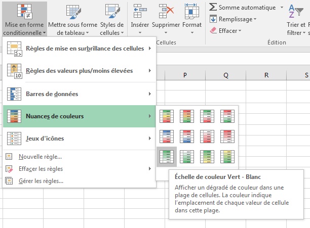Expand arrow next to valeurs plus/moins élevées
Image resolution: width=310 pixels, height=228 pixels.
(150, 71)
